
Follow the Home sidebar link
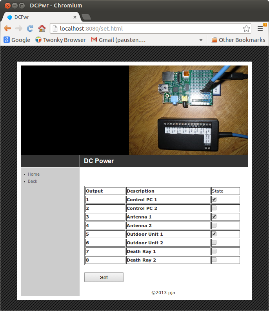tap(34, 174)
